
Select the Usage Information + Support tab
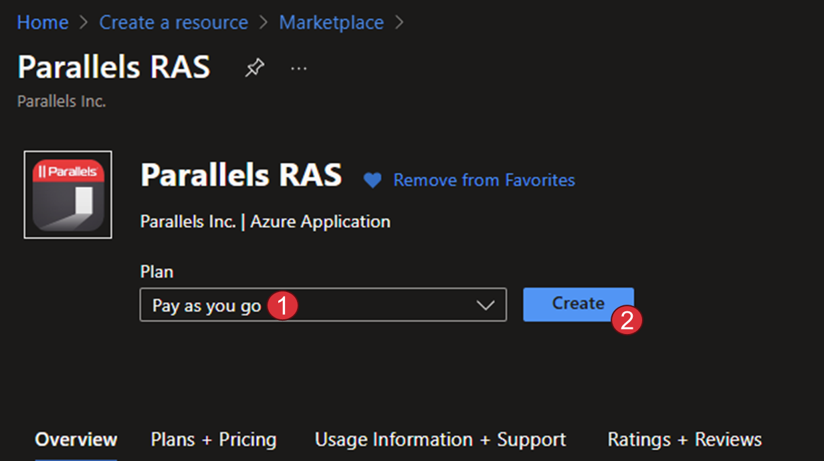coord(440,440)
